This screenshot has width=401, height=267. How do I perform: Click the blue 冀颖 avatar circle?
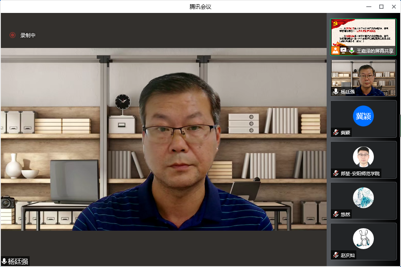click(363, 116)
